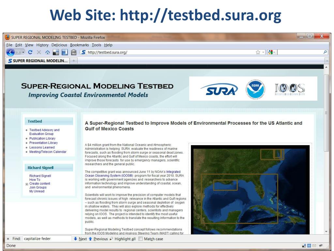Open a new tab with the plus button
The width and height of the screenshot is (334, 251).
(74, 61)
